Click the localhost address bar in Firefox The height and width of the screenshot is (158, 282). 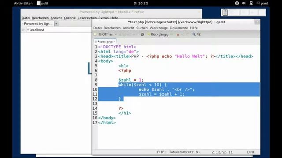[x=59, y=29]
